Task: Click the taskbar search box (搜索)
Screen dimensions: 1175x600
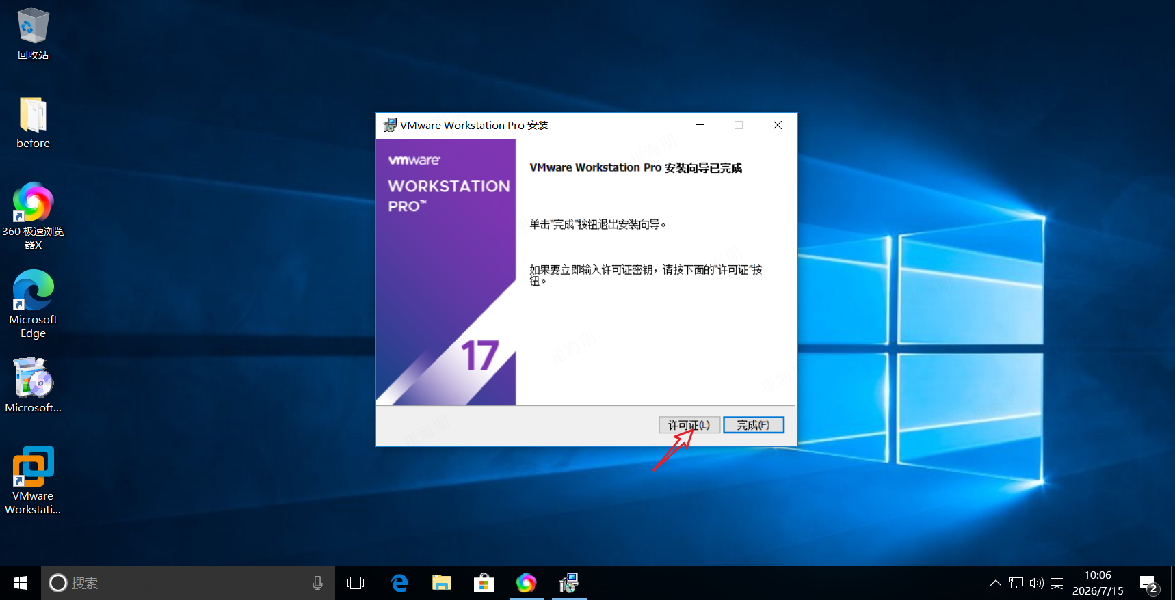Action: tap(188, 583)
